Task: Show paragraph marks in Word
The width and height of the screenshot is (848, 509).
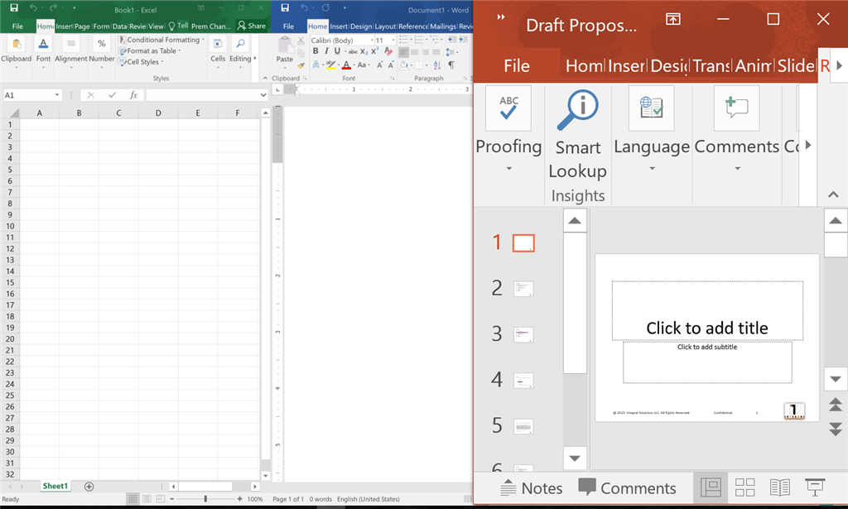Action: tap(451, 65)
